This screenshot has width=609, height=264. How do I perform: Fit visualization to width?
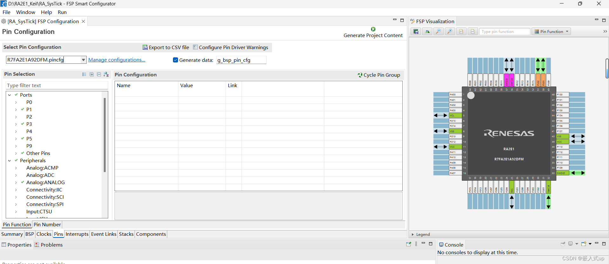click(473, 31)
